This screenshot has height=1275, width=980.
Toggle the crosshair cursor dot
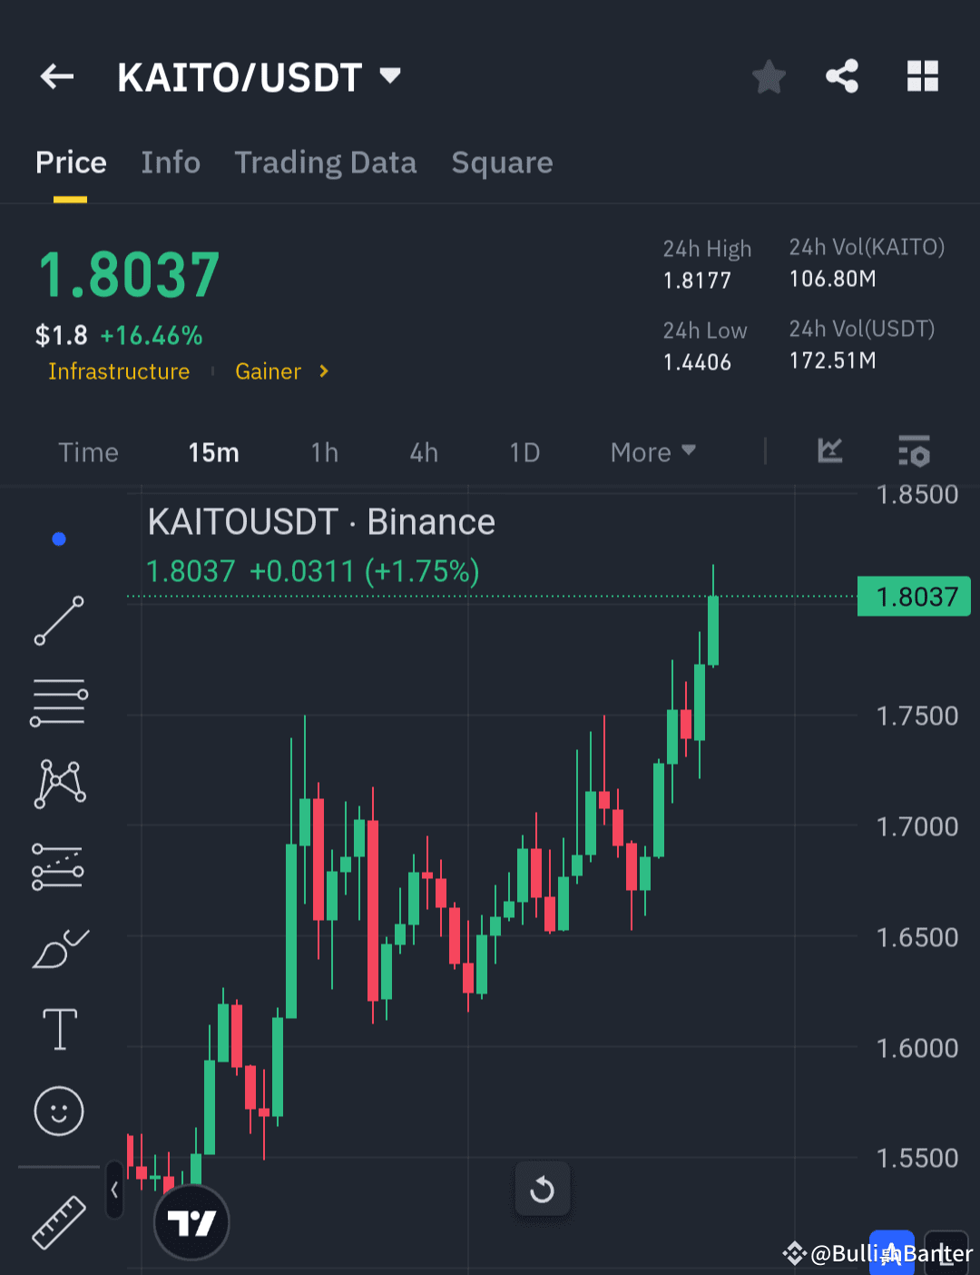click(x=58, y=539)
